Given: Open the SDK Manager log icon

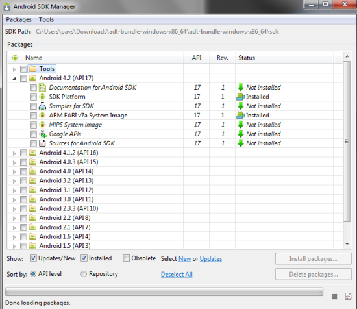Looking at the screenshot, I should pyautogui.click(x=348, y=296).
